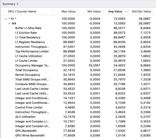Click max value 14,1431

69,98
